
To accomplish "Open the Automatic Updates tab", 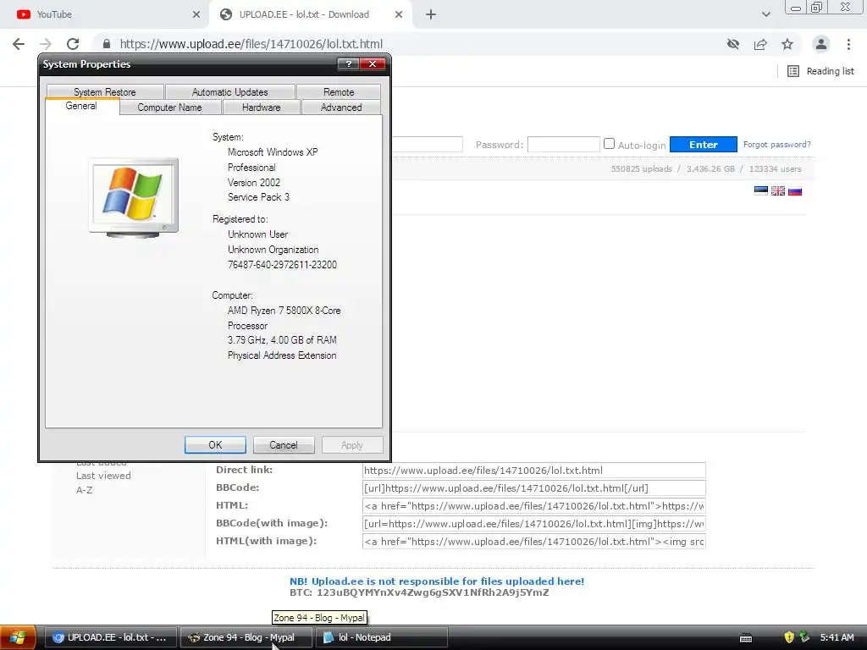I will pos(230,91).
